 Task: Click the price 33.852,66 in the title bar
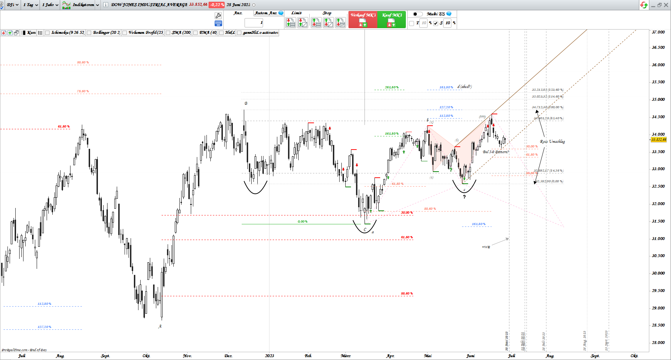coord(198,5)
